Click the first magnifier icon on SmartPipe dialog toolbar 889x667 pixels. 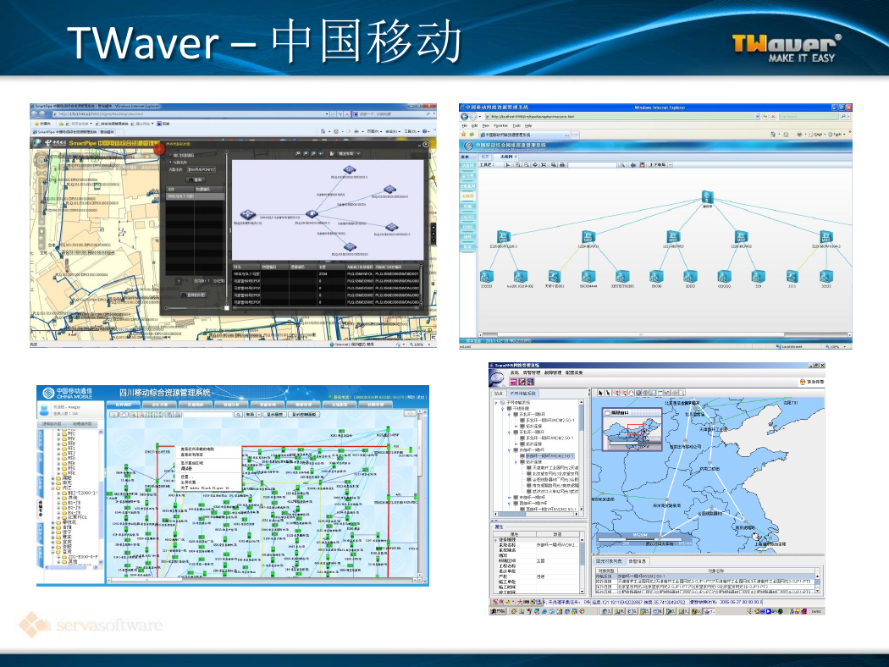coord(298,153)
